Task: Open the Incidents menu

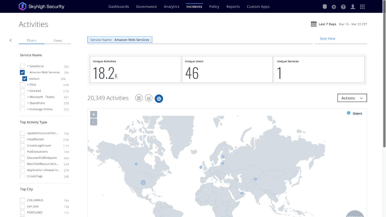Action: pyautogui.click(x=194, y=7)
